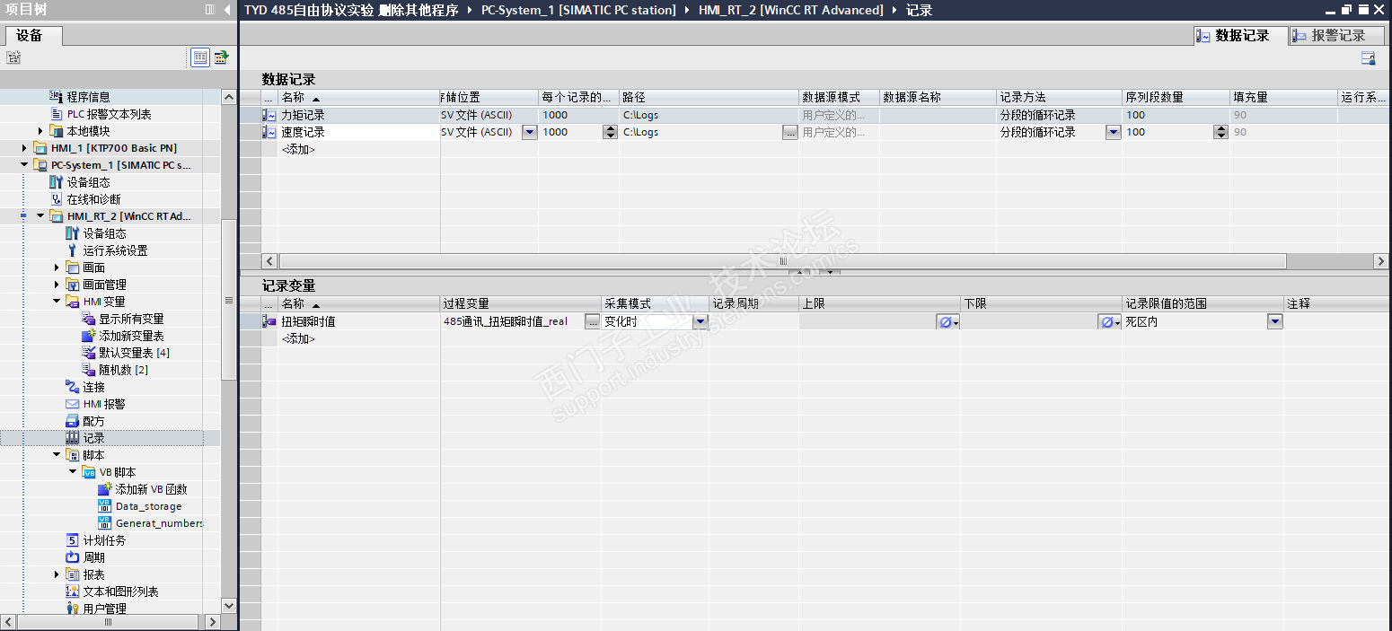The image size is (1392, 631).
Task: Collapse the project tree panel with left arrow
Action: point(227,10)
